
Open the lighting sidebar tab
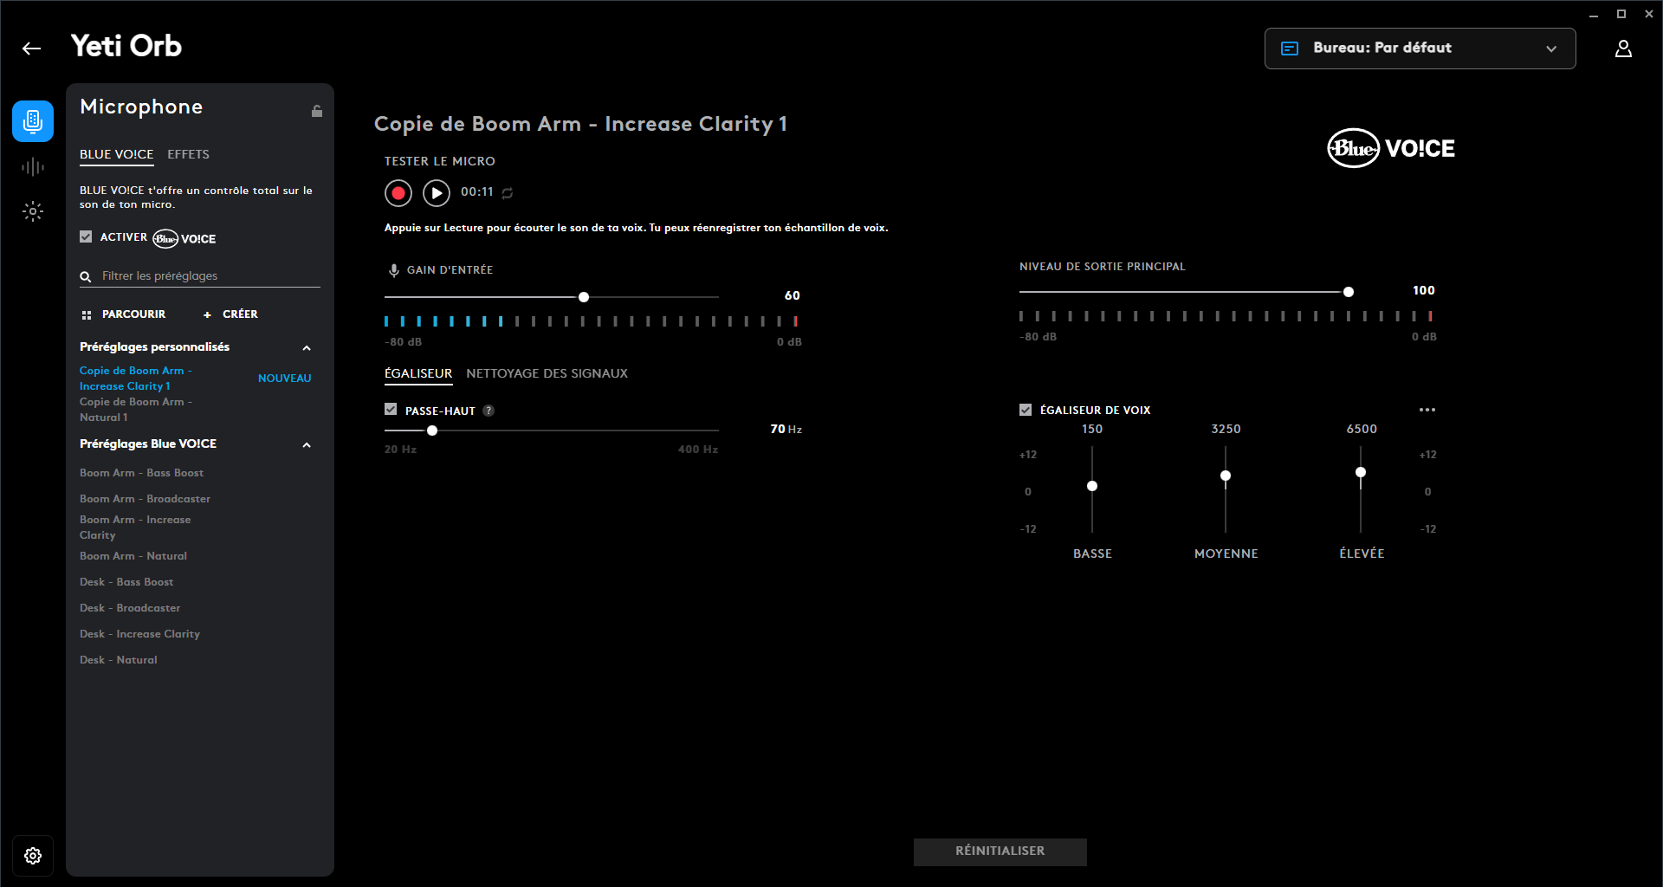pos(33,211)
